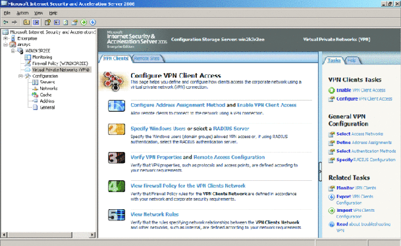Click the Back arrow toolbar icon
The width and height of the screenshot is (401, 246).
click(5, 22)
